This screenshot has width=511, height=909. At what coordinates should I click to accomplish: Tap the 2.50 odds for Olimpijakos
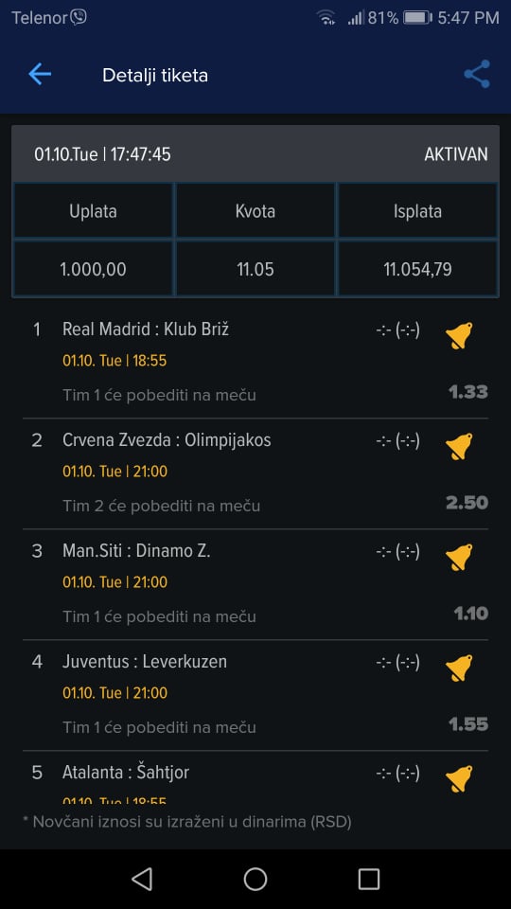coord(467,503)
